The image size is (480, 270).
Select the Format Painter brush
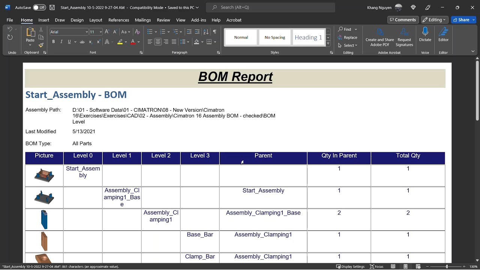point(41,45)
